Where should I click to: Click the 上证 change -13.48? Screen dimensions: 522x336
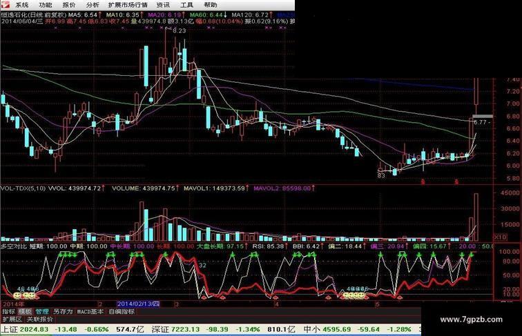point(66,330)
